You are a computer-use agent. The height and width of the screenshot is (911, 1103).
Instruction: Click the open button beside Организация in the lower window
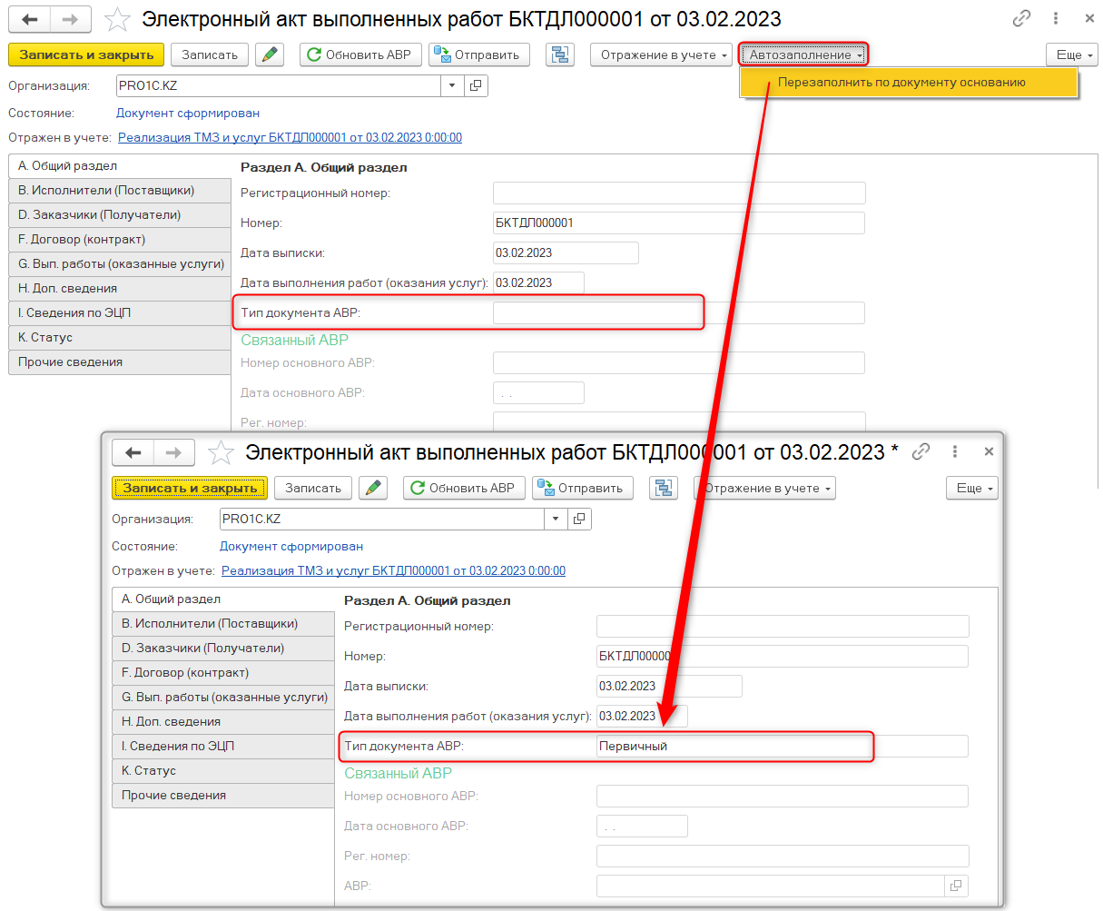[x=580, y=519]
